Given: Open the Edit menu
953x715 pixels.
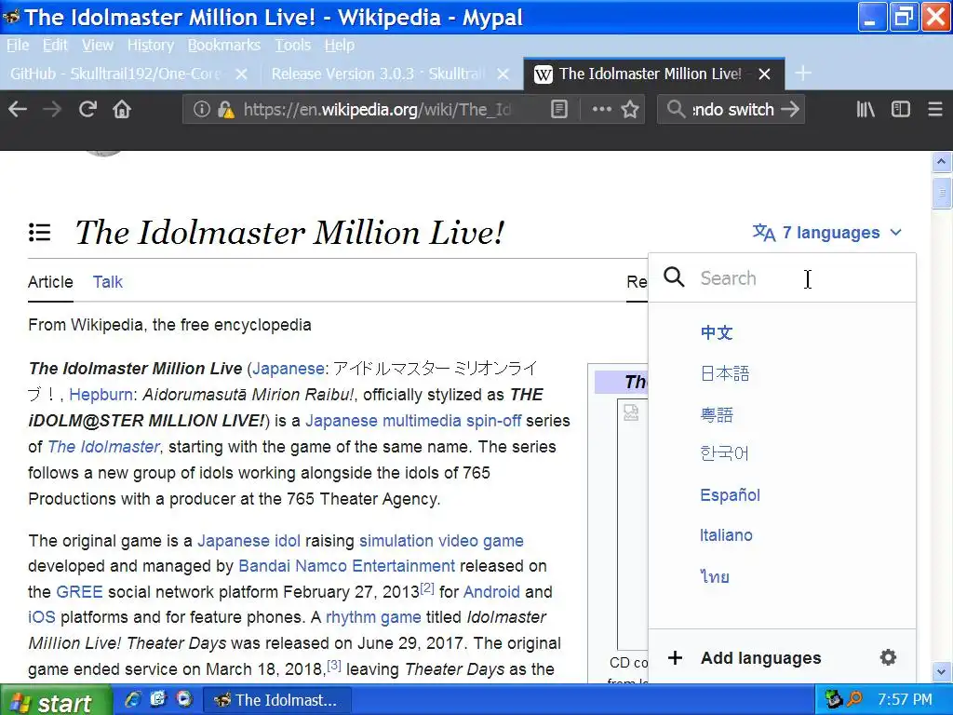Looking at the screenshot, I should coord(55,45).
